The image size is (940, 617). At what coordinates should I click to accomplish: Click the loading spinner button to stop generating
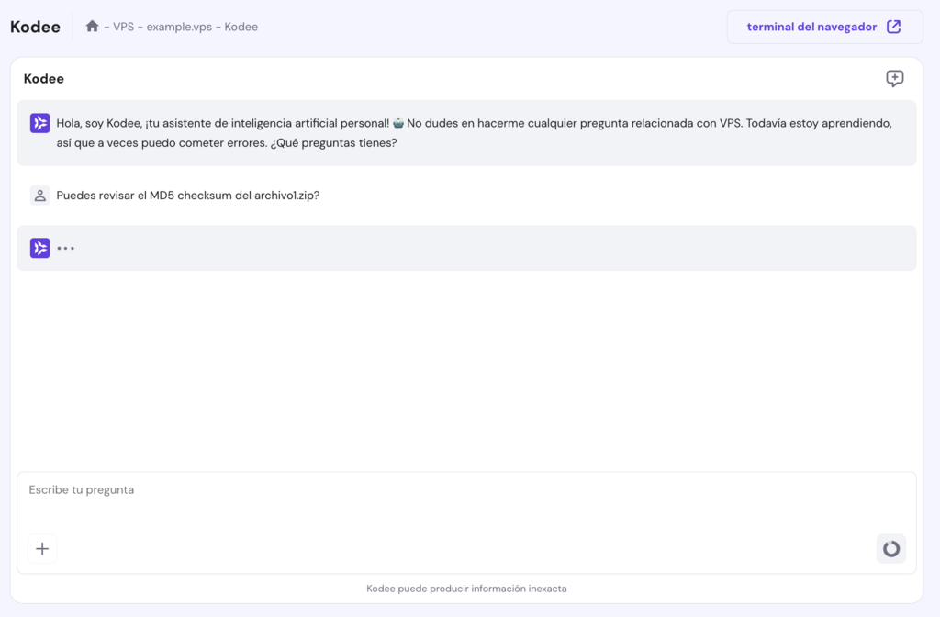890,548
